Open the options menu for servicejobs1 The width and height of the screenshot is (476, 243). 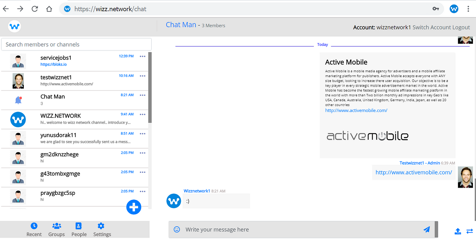[142, 56]
